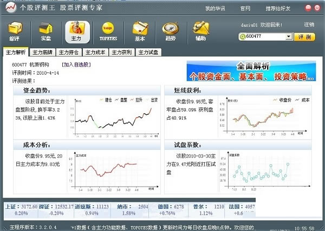Click the 拉升 legend entry
Image resolution: width=325 pixels, height=231 pixels.
pos(136,100)
